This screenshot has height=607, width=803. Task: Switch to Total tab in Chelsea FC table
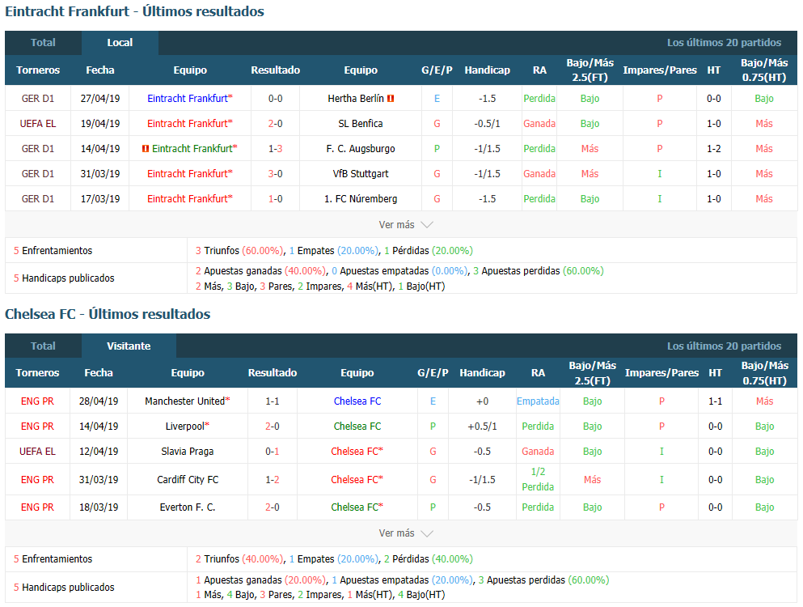[43, 346]
